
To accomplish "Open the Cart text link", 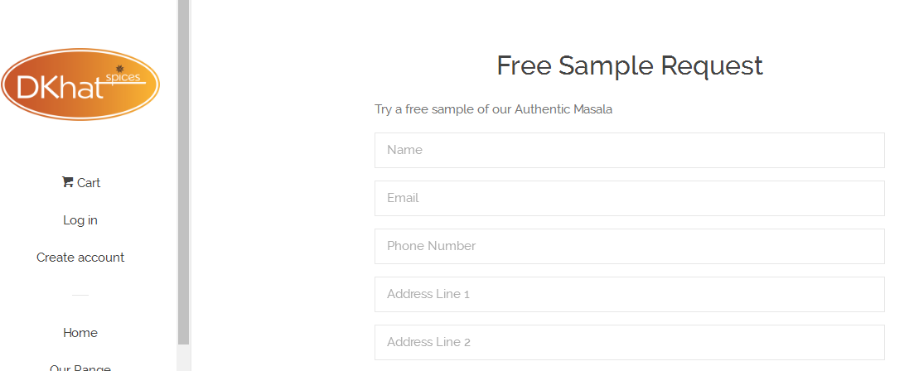I will 89,183.
